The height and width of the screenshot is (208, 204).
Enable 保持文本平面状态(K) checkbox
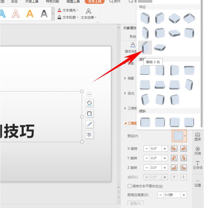tap(129, 186)
